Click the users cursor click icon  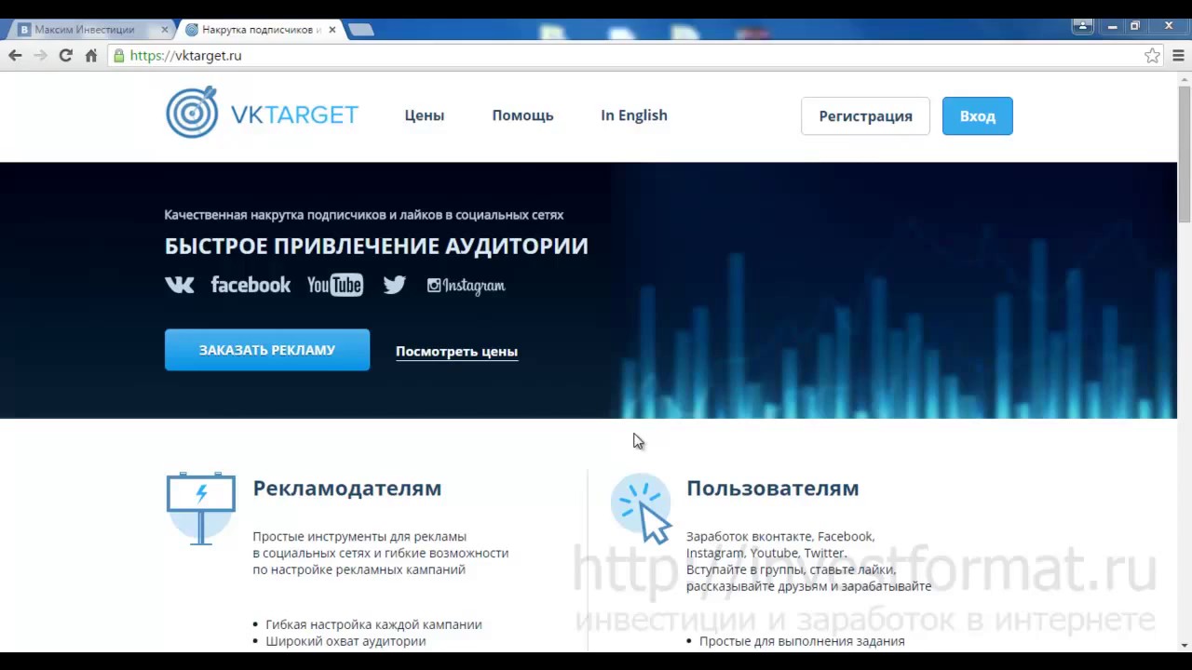[x=642, y=508]
